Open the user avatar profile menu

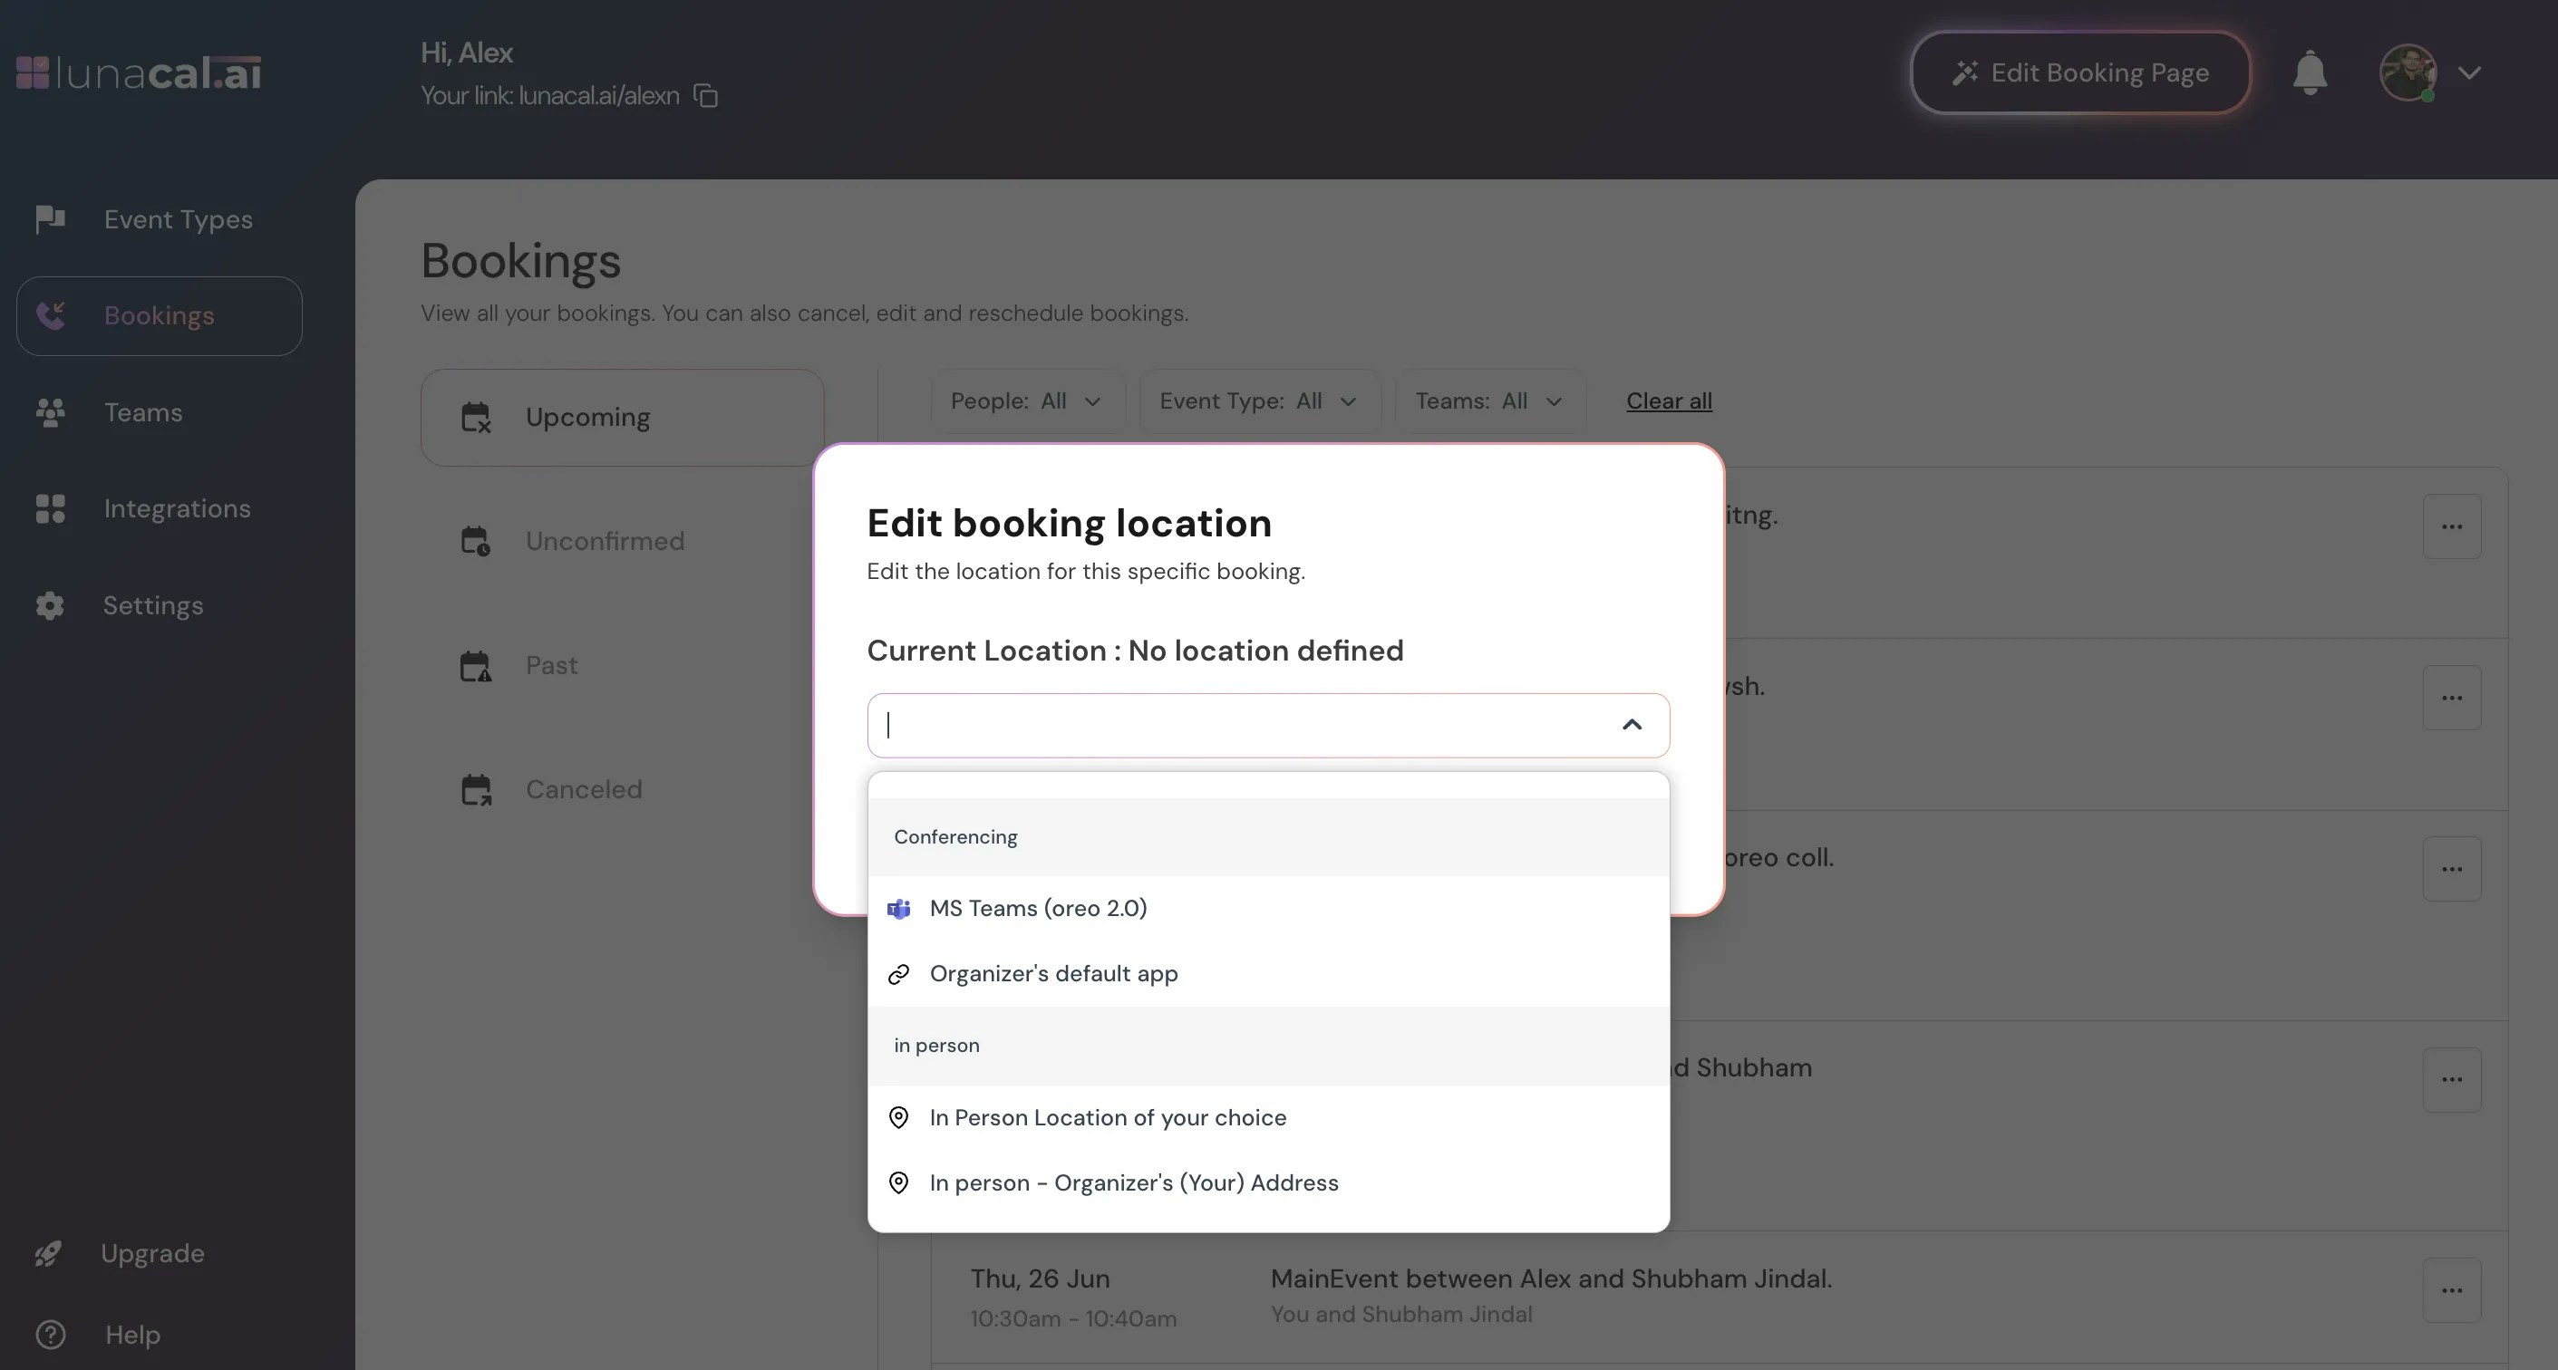point(2408,72)
